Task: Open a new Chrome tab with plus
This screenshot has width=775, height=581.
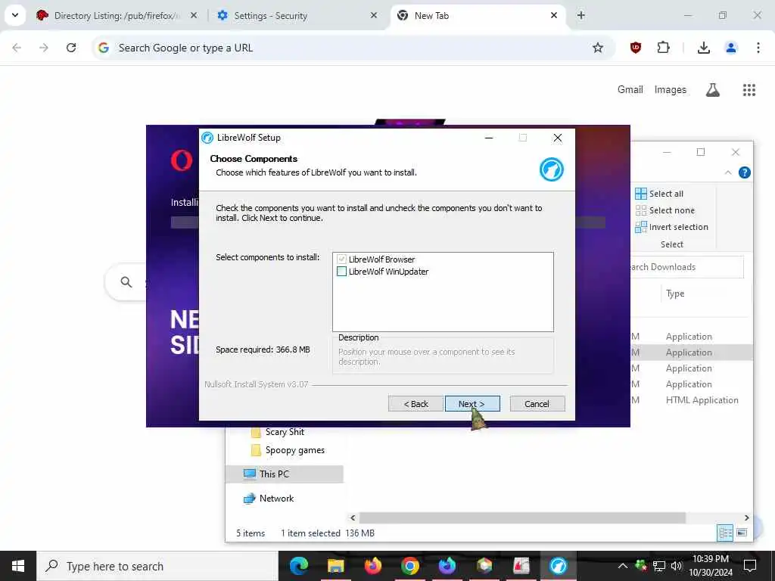Action: point(580,15)
